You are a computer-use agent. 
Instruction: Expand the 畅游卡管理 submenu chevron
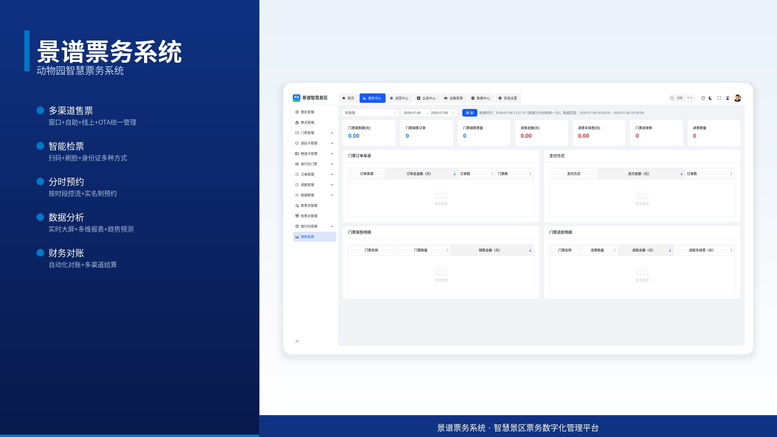coord(332,154)
